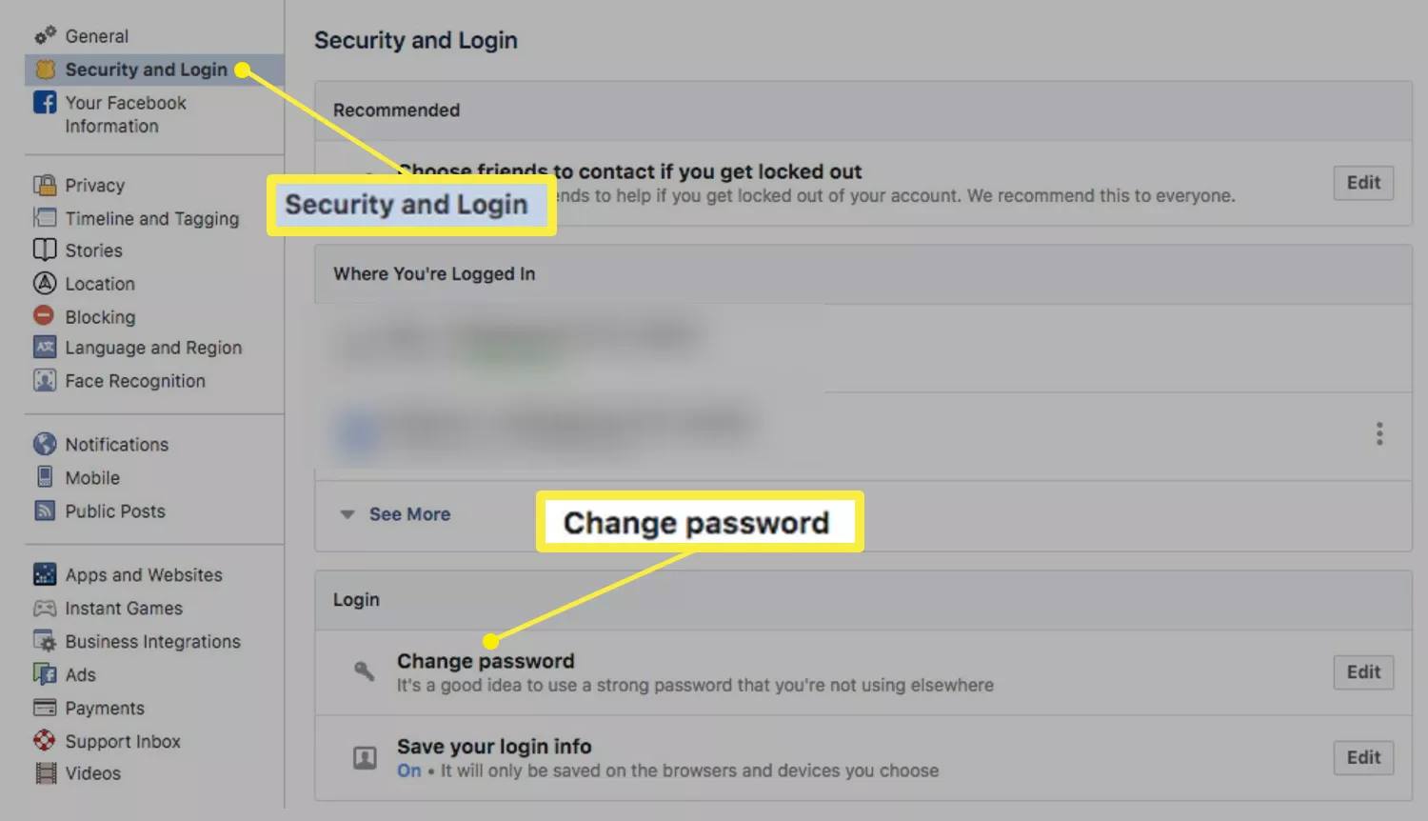Open Your Facebook Information section
This screenshot has width=1428, height=821.
point(125,114)
